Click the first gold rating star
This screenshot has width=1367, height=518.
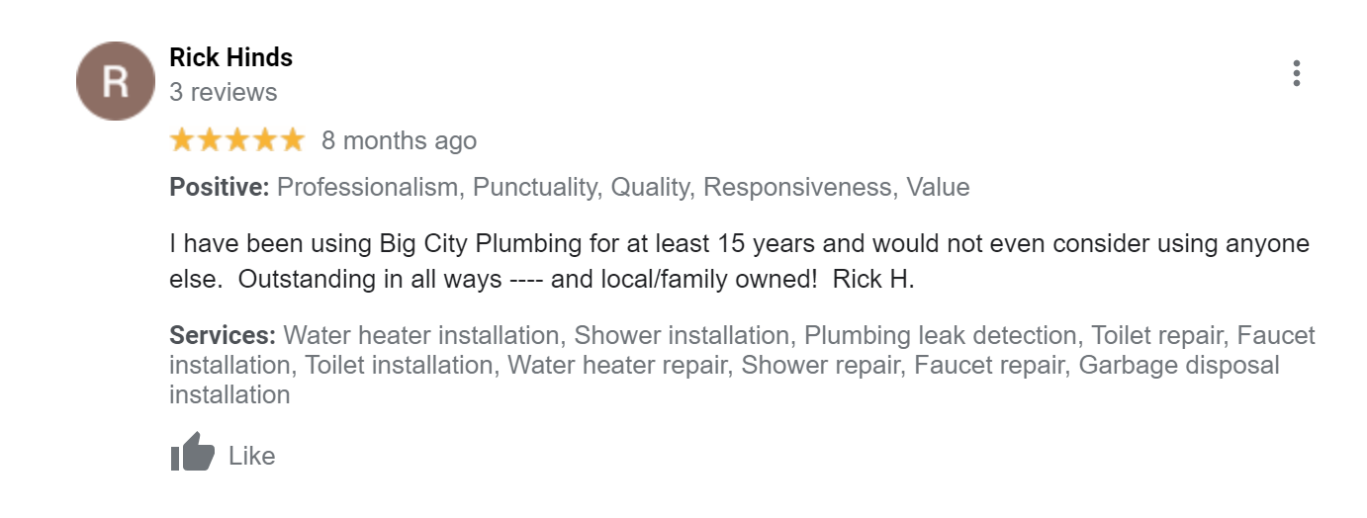[182, 140]
